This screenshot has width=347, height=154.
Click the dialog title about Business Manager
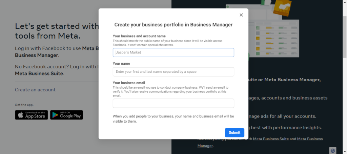pos(173,25)
